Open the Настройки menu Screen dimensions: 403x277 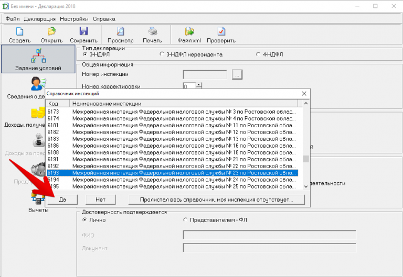[74, 19]
